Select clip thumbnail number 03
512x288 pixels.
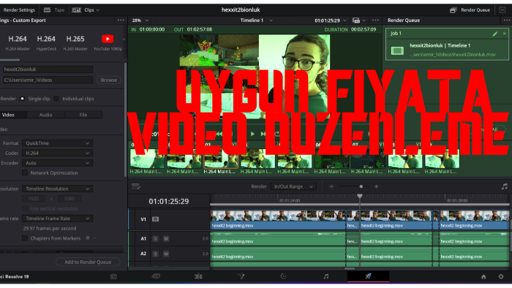pos(220,159)
